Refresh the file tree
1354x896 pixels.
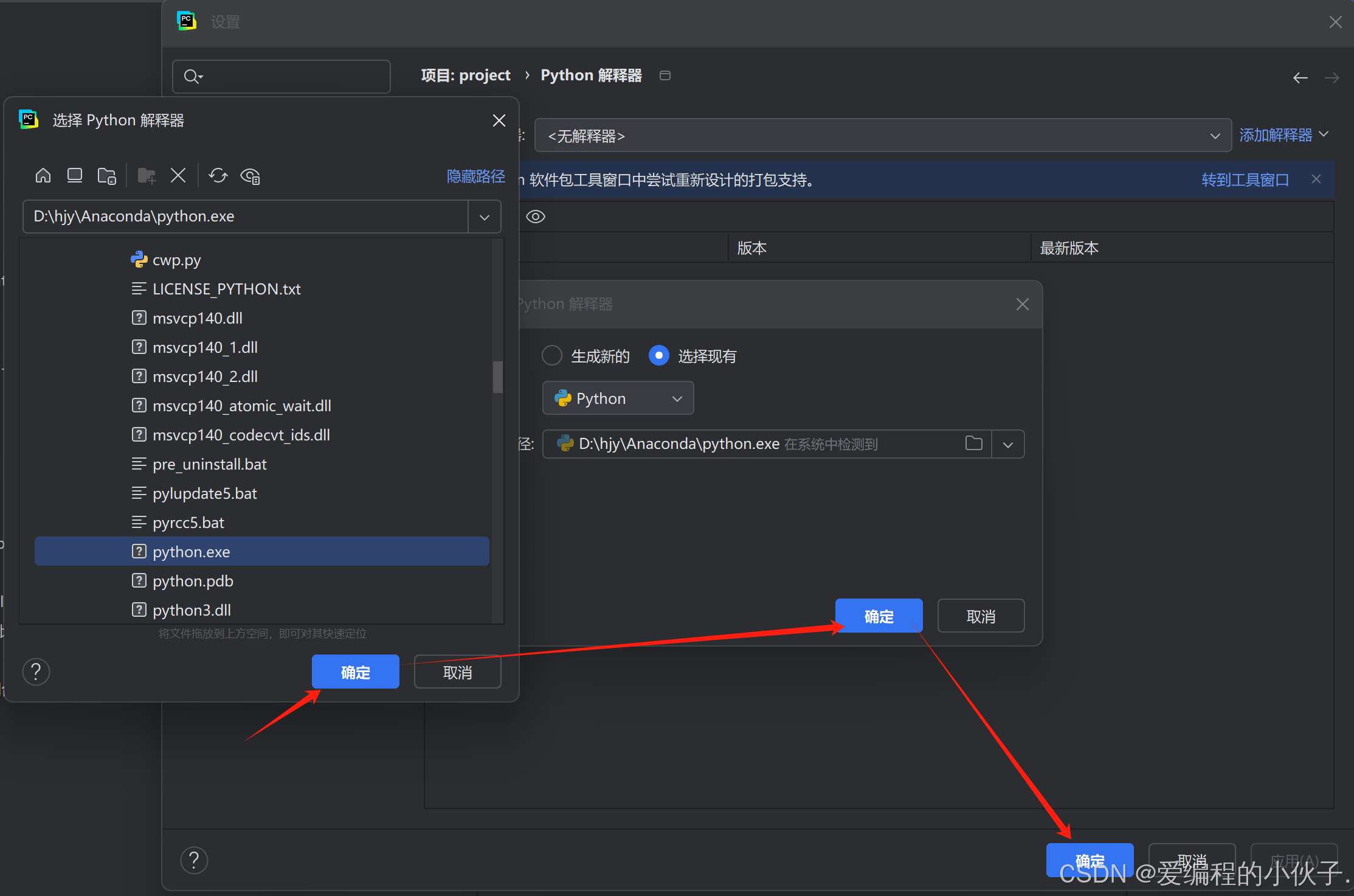coord(218,176)
